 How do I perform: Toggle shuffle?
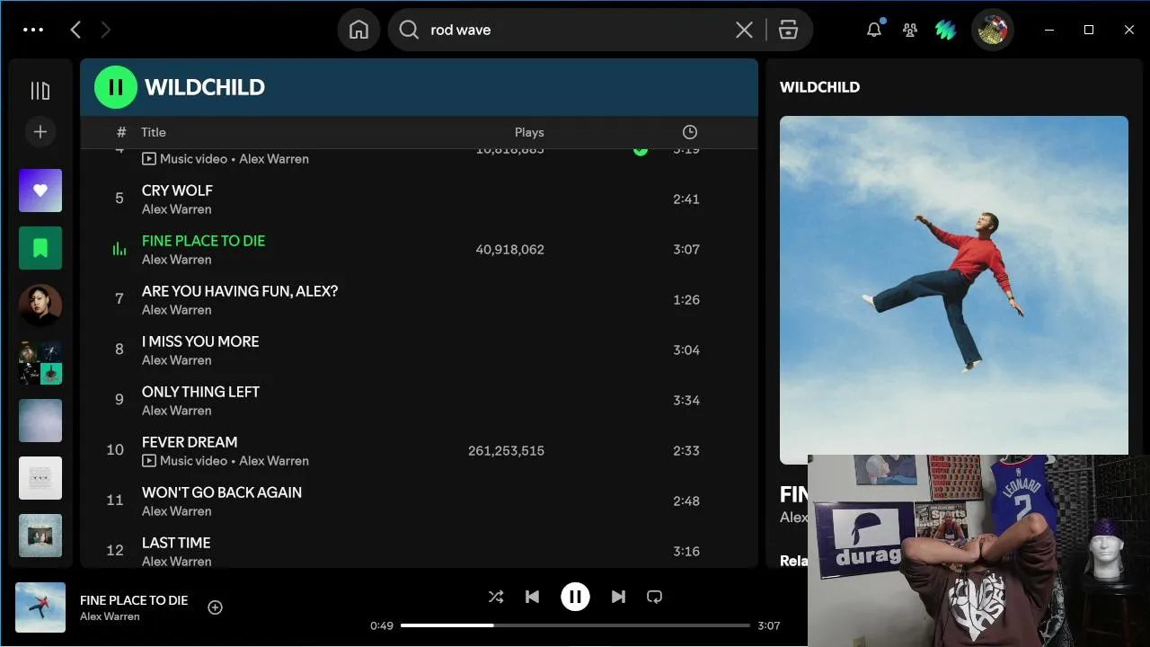496,597
